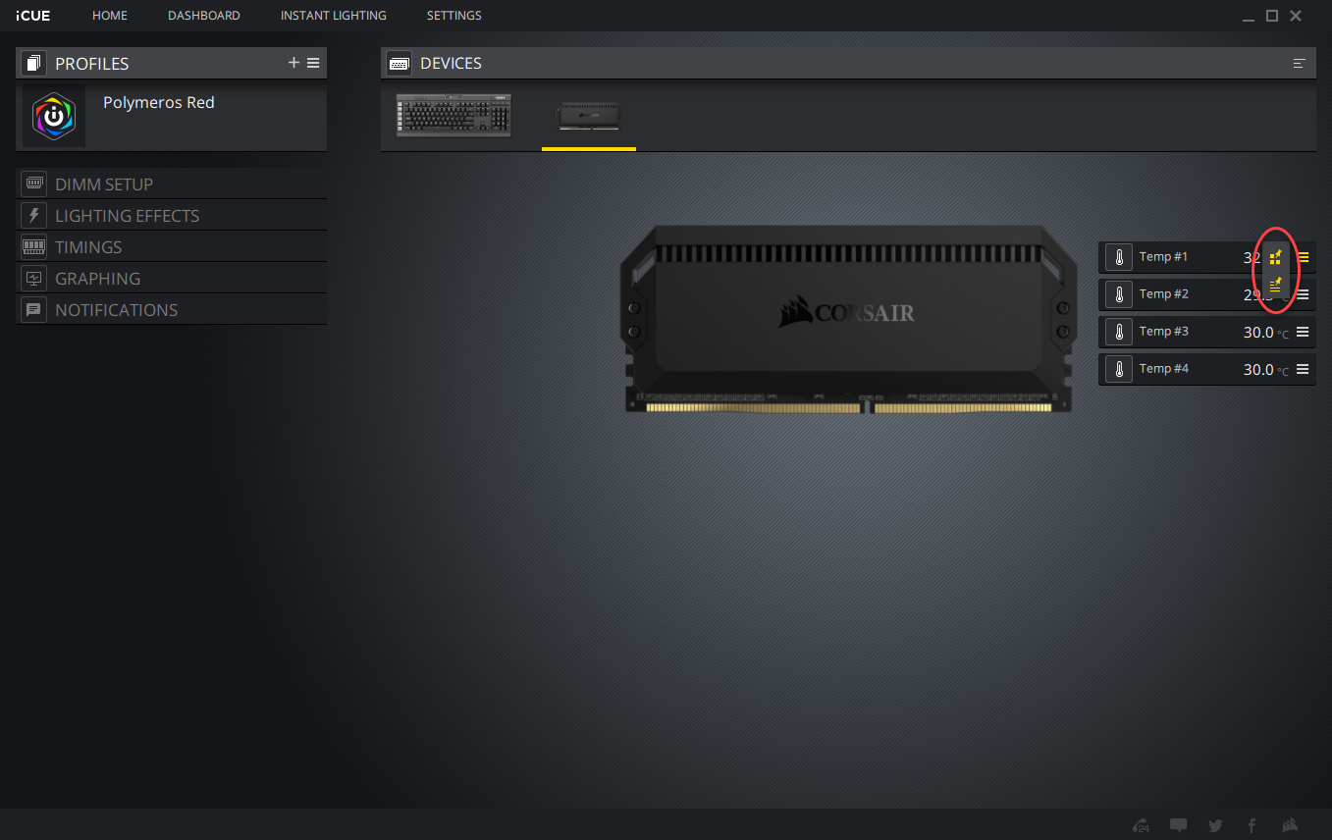The width and height of the screenshot is (1332, 840).
Task: Open the DIMM Setup section
Action: point(104,184)
